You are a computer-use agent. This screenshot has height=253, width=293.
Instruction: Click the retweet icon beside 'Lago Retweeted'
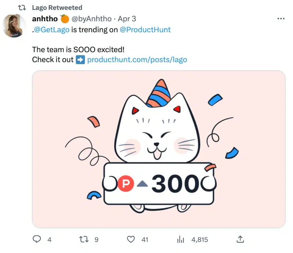point(22,8)
